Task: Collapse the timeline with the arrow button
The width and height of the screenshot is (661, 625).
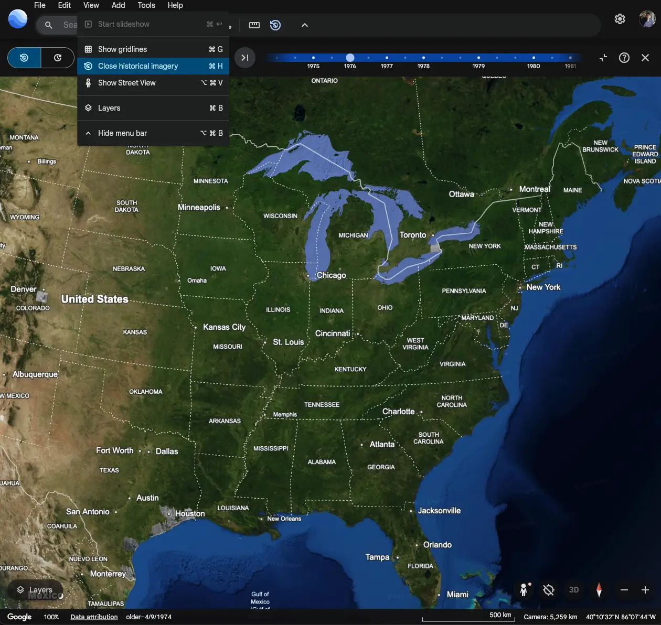Action: pyautogui.click(x=603, y=58)
